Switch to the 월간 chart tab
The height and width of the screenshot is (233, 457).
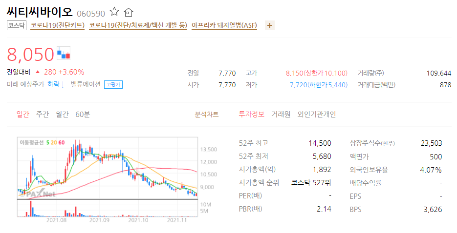pos(62,115)
